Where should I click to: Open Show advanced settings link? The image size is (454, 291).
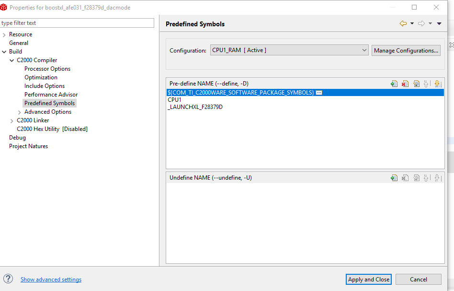[51, 280]
